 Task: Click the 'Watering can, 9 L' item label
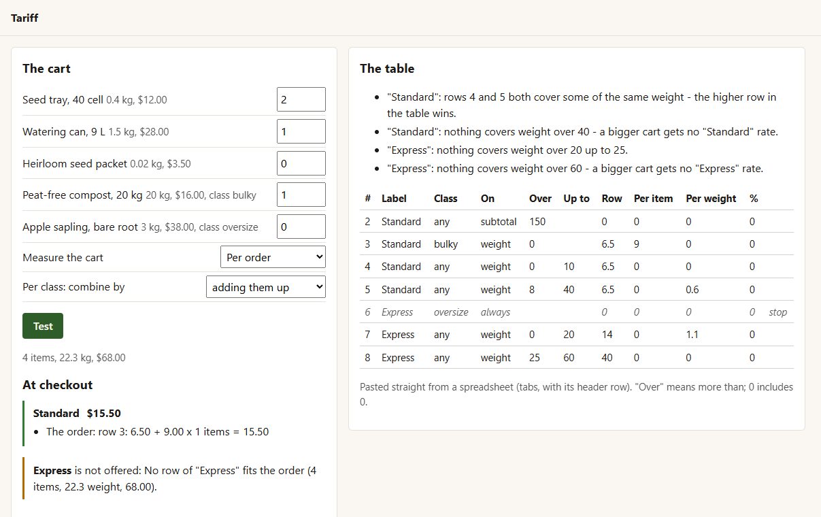tap(64, 131)
